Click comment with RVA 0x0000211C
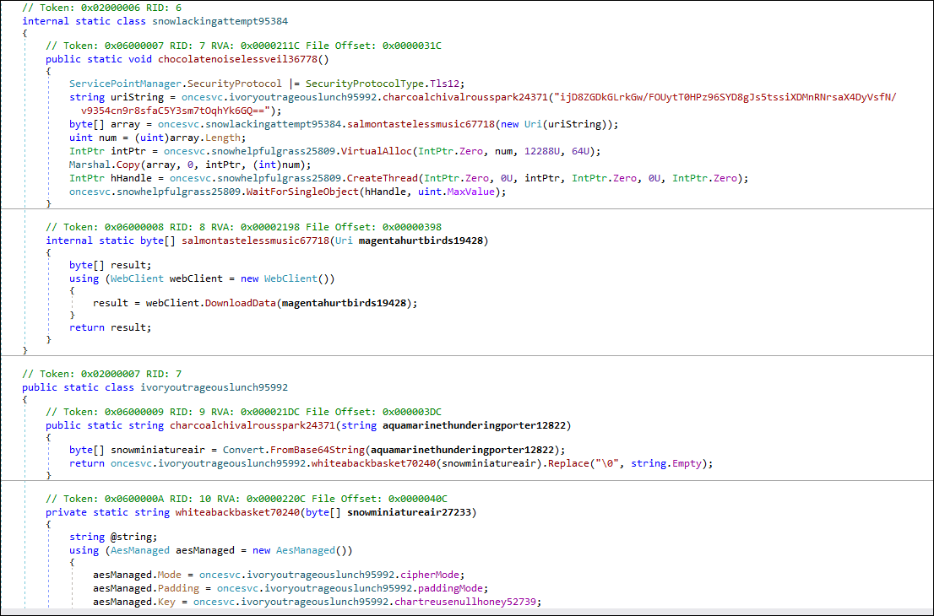This screenshot has width=934, height=616. point(243,46)
